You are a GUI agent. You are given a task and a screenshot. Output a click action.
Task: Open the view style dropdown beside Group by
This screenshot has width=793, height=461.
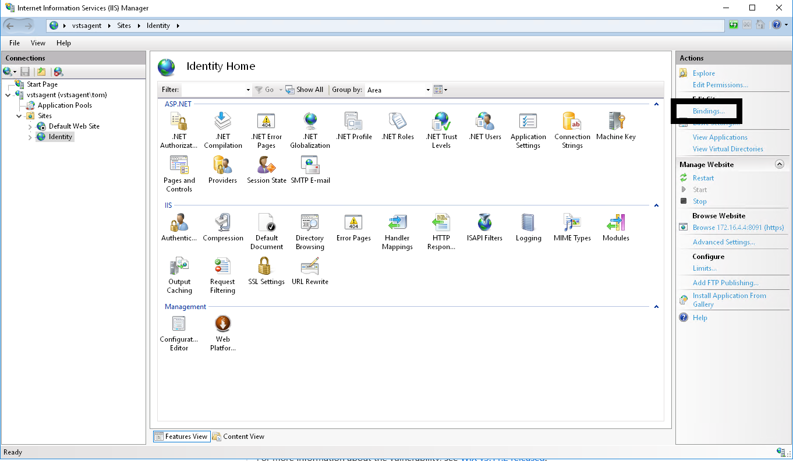tap(441, 90)
